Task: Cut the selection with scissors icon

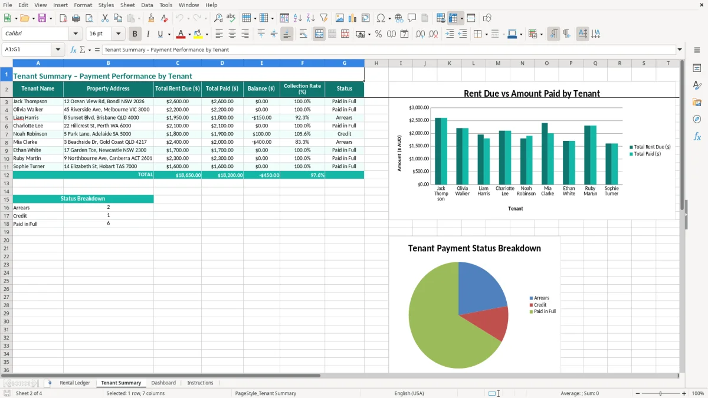Action: point(104,18)
